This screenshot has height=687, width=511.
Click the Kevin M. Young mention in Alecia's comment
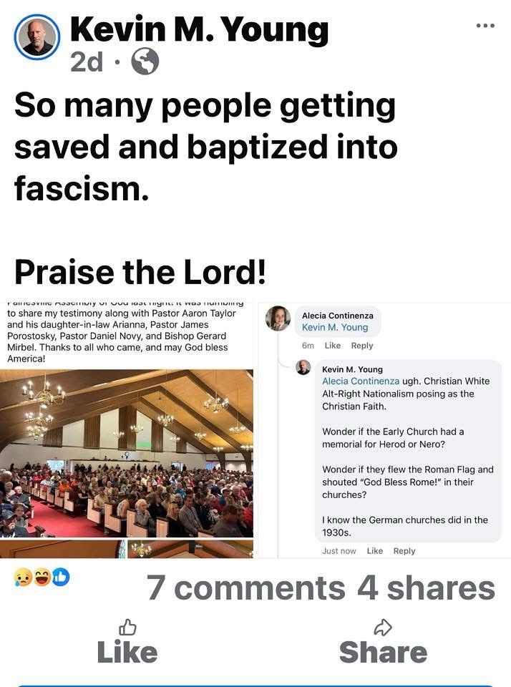tap(335, 327)
